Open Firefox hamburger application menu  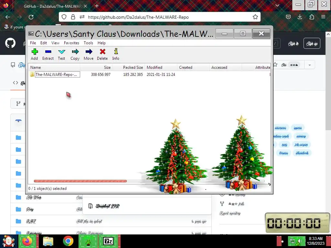323,17
